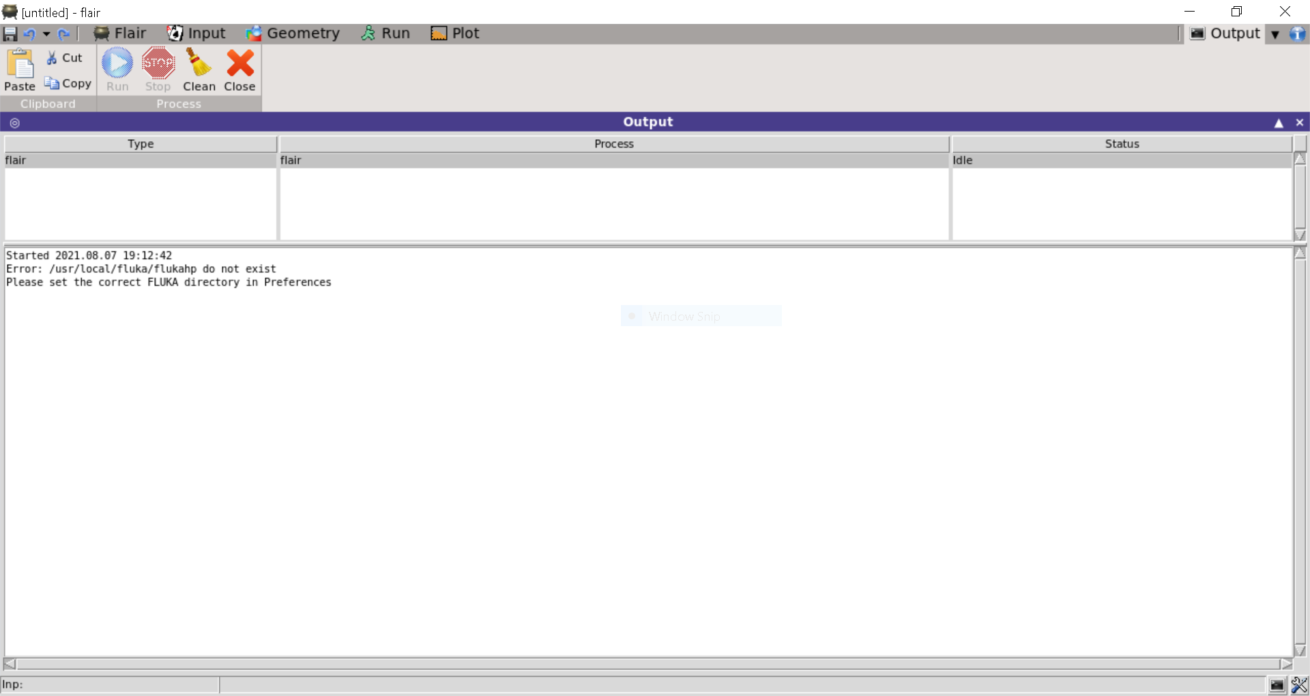Click the circle icon on the Output title bar
Viewport: 1310px width, 696px height.
(x=15, y=123)
